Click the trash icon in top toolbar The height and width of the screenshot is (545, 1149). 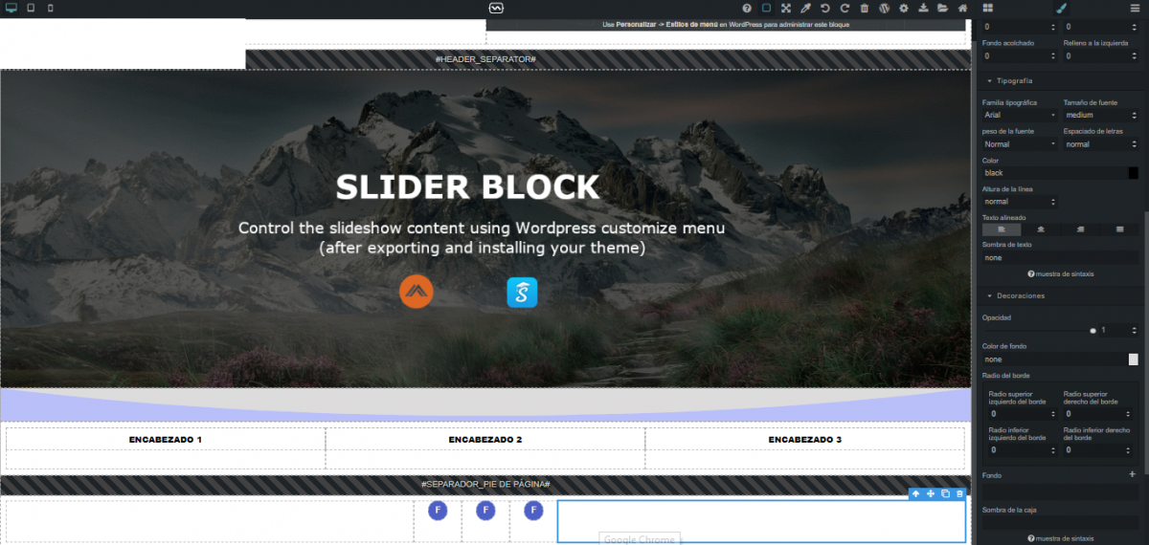pyautogui.click(x=865, y=8)
